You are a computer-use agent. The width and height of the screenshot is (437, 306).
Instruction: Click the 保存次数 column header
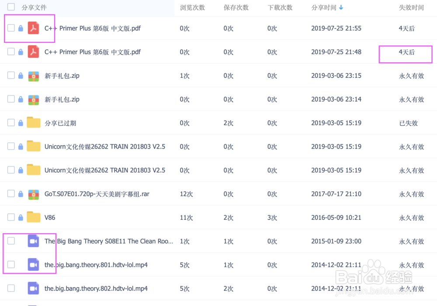(236, 7)
